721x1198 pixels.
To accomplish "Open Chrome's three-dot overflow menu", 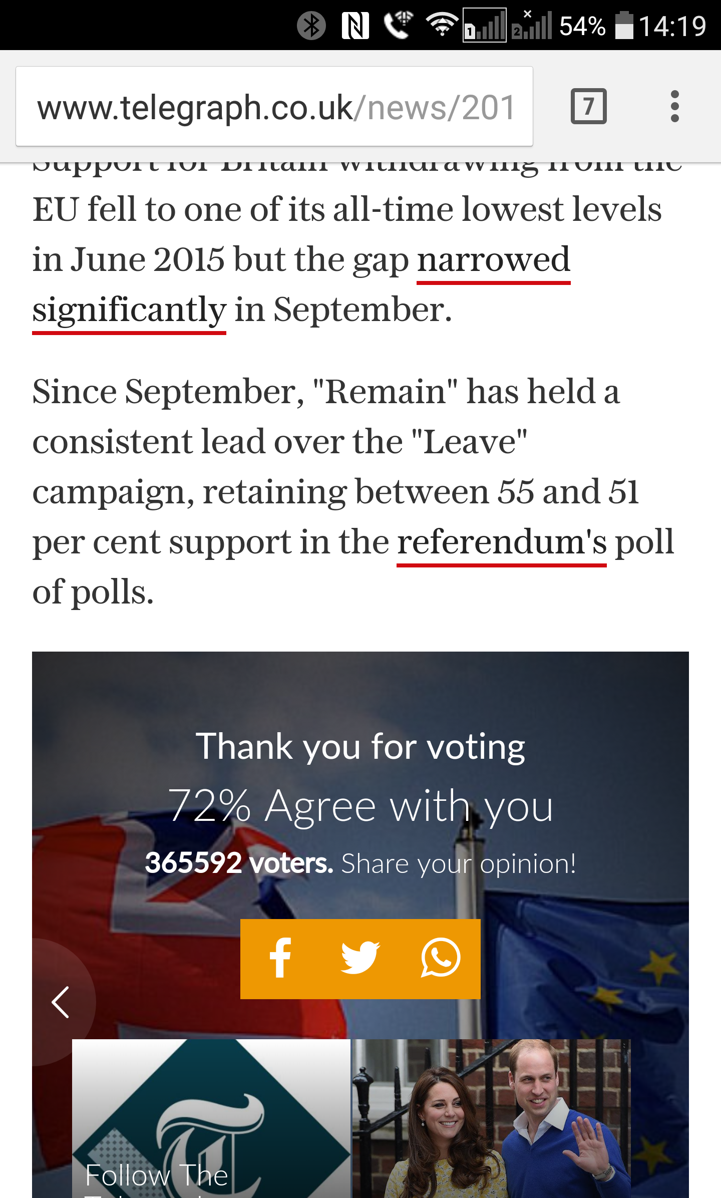I will tap(674, 106).
